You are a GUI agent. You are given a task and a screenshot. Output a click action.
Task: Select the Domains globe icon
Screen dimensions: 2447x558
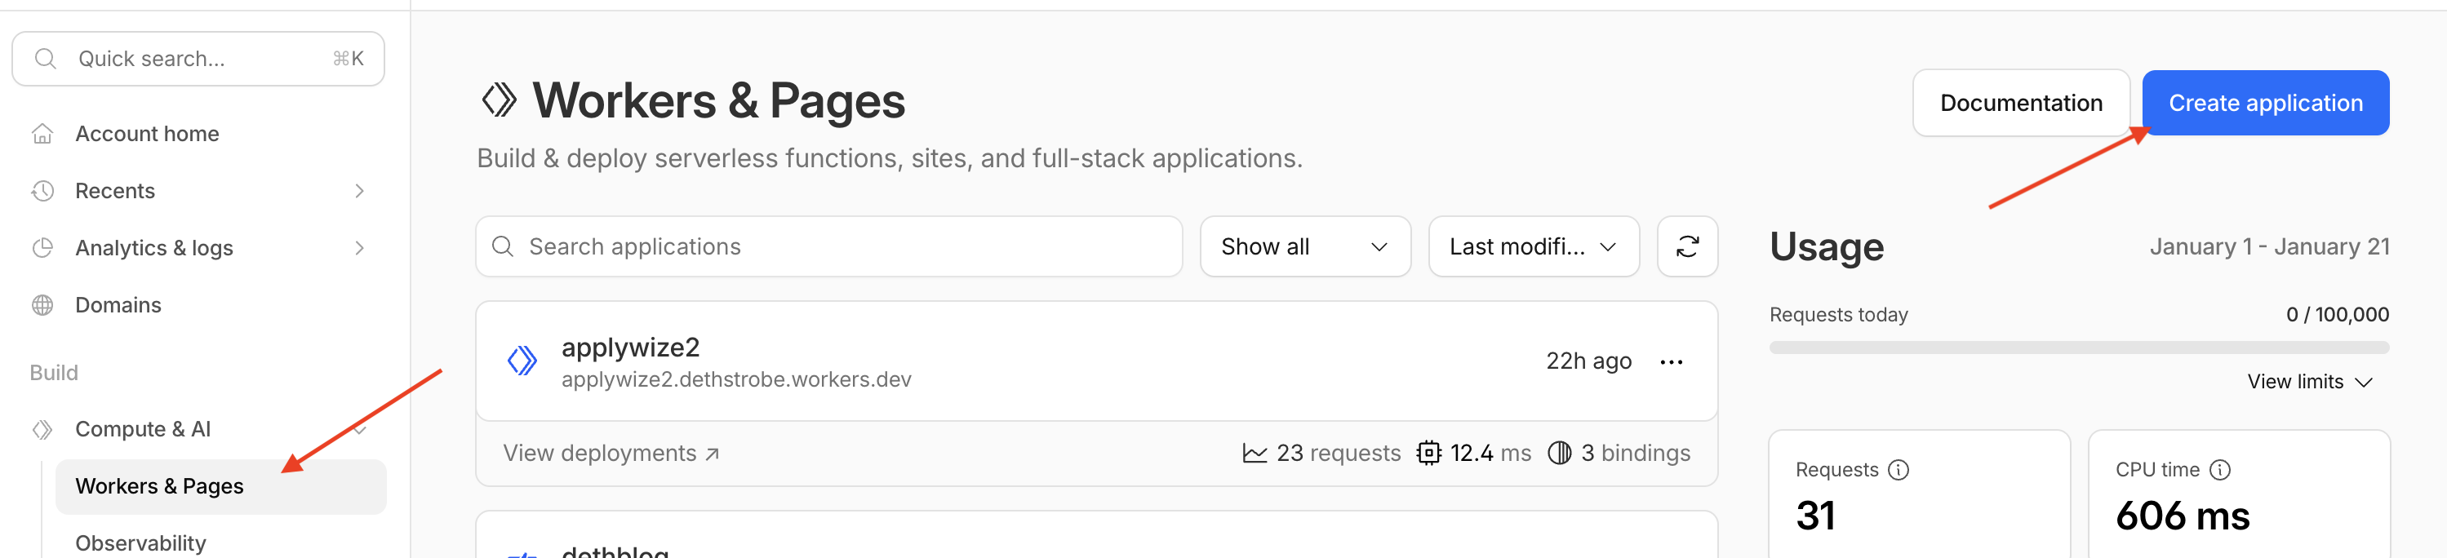tap(42, 304)
